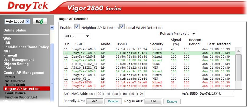Click the Ch column header
This screenshot has width=248, height=107.
click(67, 44)
